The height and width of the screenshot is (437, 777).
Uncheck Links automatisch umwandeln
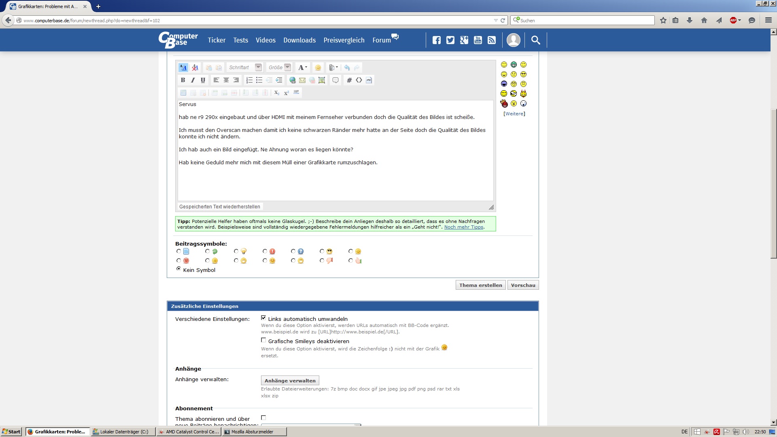coord(263,318)
